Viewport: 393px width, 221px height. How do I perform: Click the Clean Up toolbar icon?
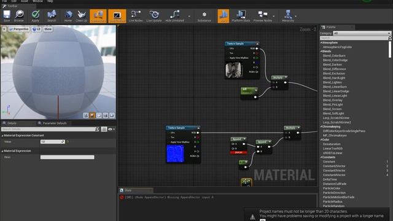click(x=82, y=16)
